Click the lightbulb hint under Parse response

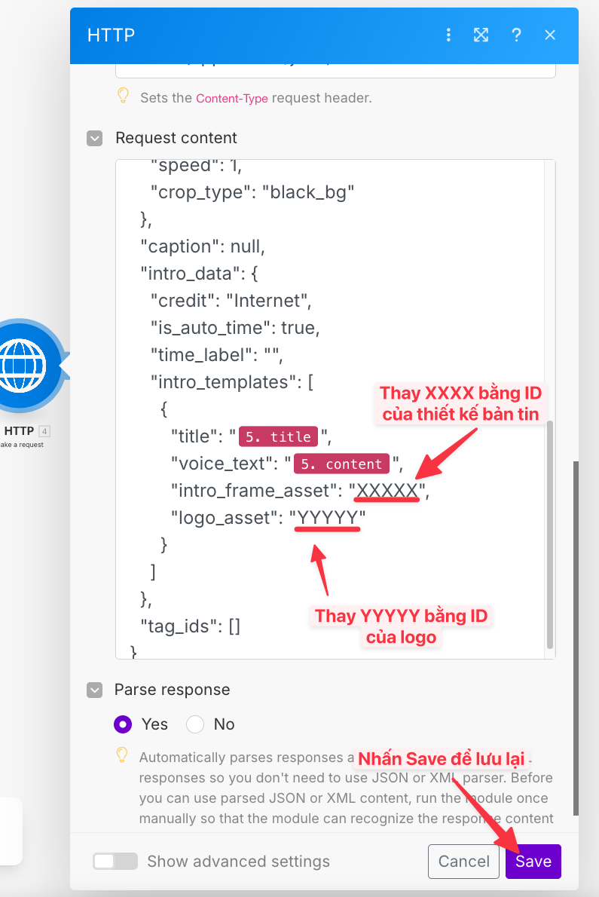pyautogui.click(x=122, y=755)
